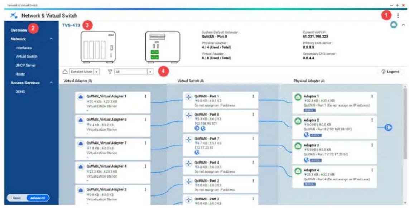409x208 pixels.
Task: Open options for QuWAN - Port 1
Action: click(x=253, y=96)
